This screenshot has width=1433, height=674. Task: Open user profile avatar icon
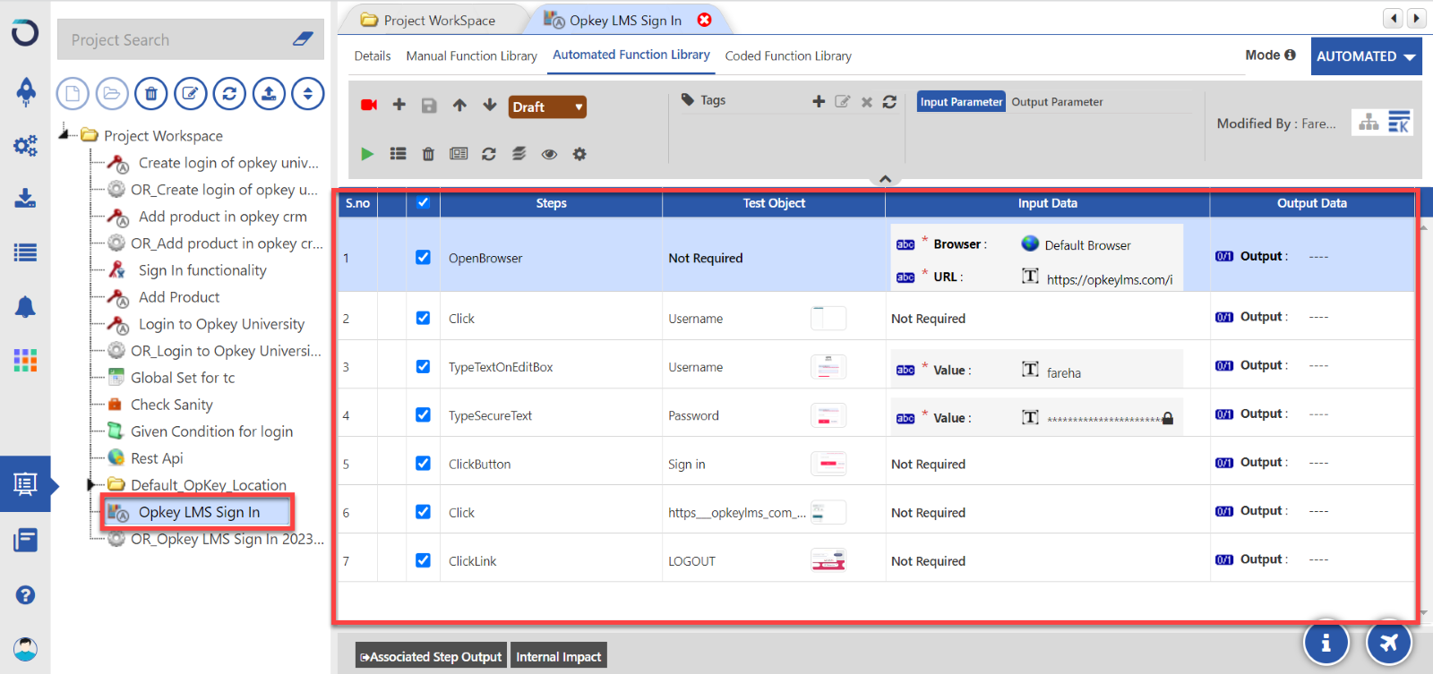[x=25, y=649]
